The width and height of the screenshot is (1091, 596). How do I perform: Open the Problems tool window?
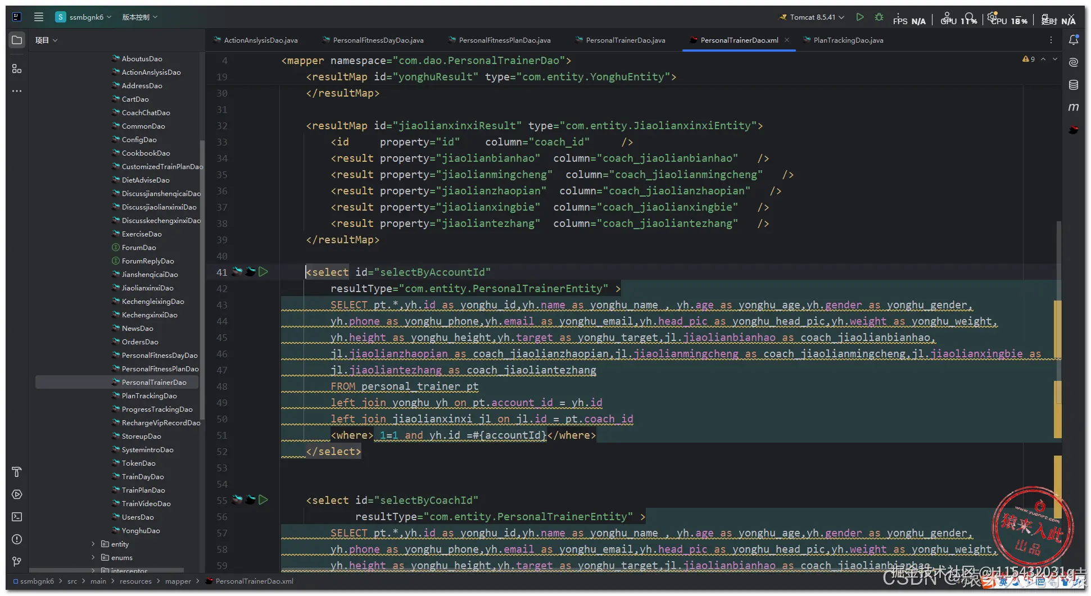(x=17, y=539)
